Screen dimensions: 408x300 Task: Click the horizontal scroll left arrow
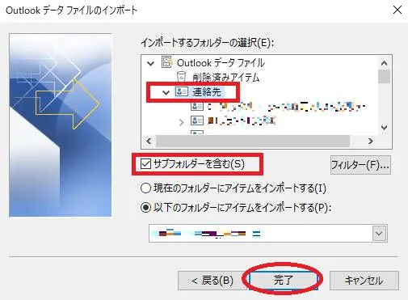pyautogui.click(x=149, y=141)
